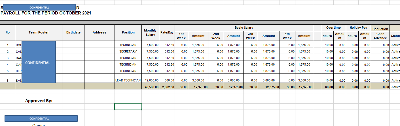Select the Approved By label cell
The height and width of the screenshot is (126, 400).
pyautogui.click(x=39, y=101)
